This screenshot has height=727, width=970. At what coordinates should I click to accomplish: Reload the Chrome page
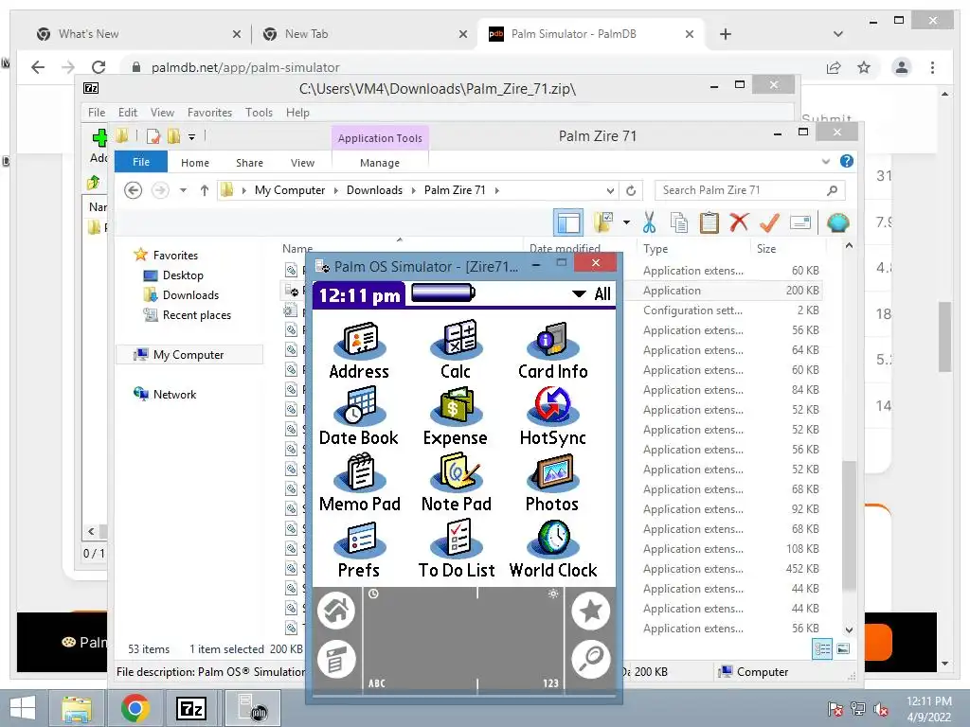[99, 67]
